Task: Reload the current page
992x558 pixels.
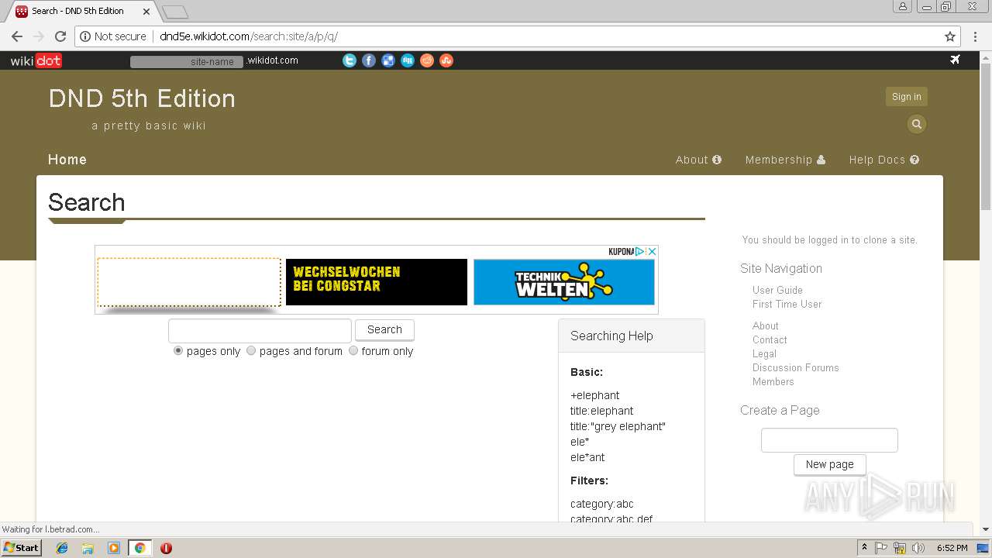Action: pyautogui.click(x=60, y=36)
